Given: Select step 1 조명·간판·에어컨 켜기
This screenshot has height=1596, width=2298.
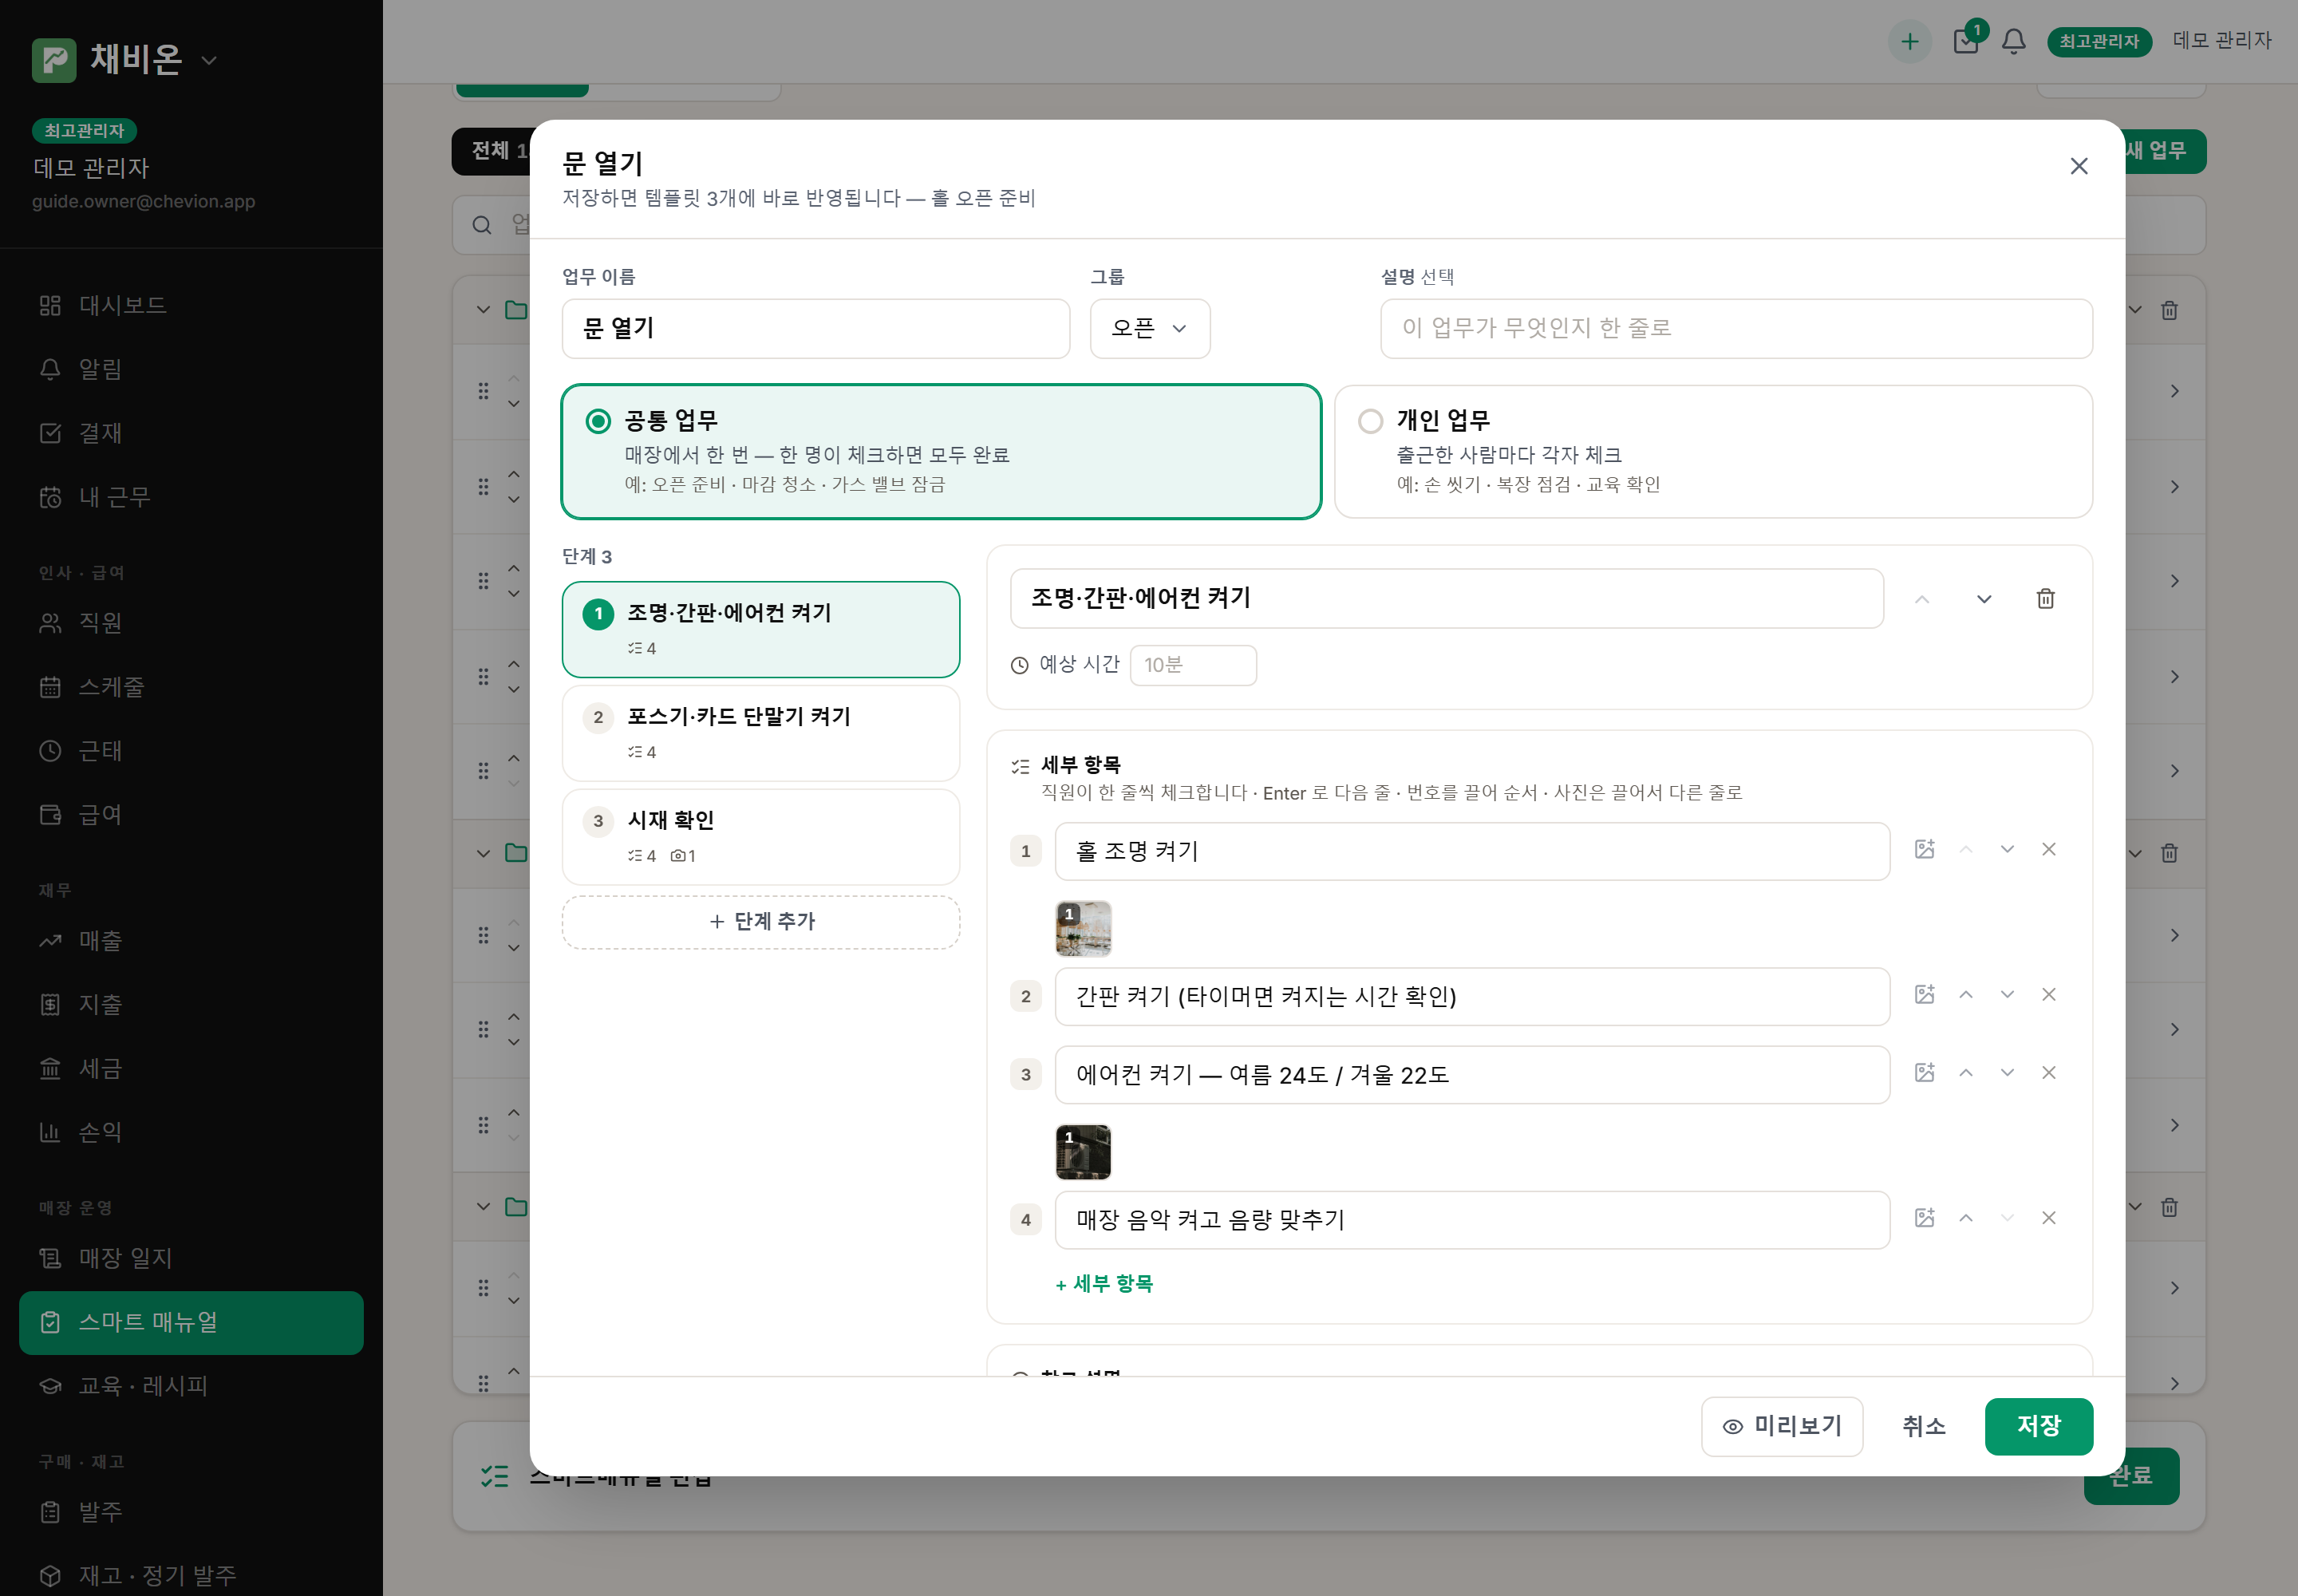Looking at the screenshot, I should 760,629.
